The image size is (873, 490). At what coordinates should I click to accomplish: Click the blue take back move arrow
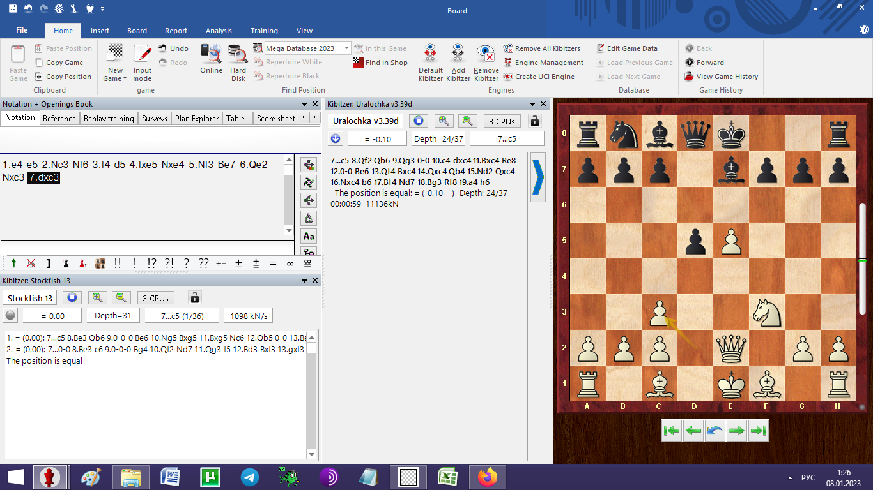tap(715, 431)
